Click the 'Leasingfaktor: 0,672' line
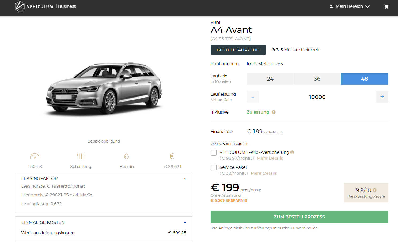 pyautogui.click(x=41, y=204)
